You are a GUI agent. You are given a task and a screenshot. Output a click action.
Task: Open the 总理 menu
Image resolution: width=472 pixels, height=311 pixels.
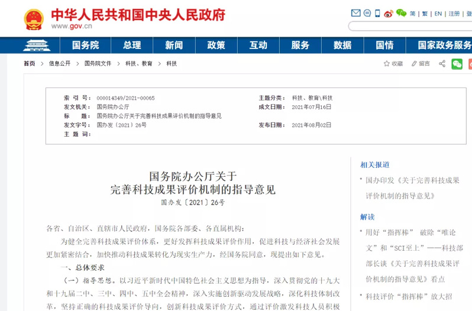pos(132,45)
